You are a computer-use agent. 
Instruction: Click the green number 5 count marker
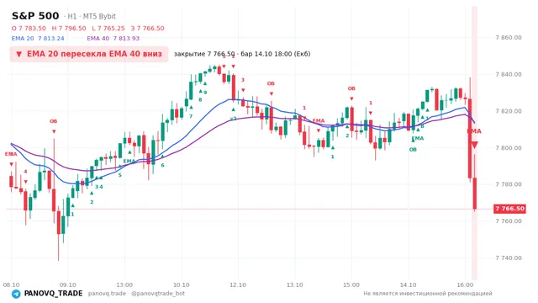[x=119, y=175]
